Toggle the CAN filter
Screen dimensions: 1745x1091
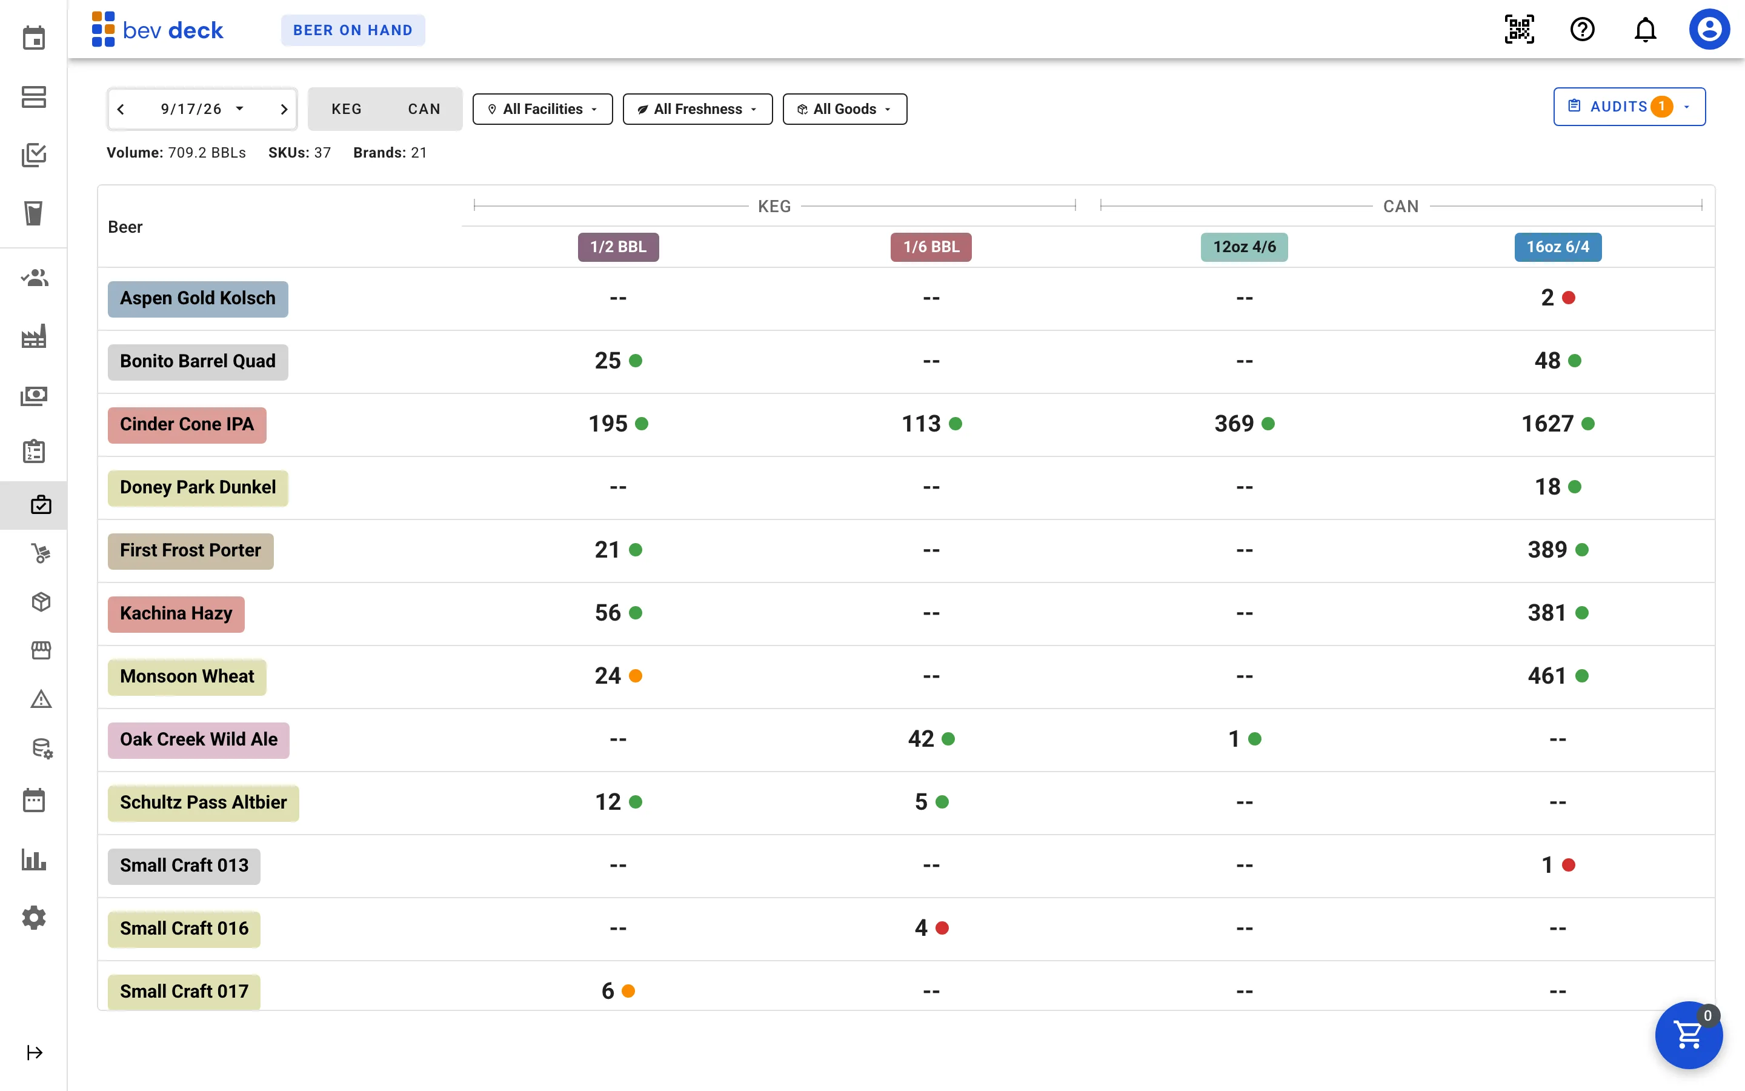424,109
